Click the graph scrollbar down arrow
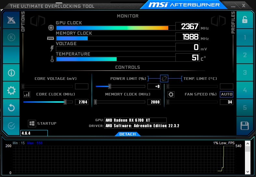The width and height of the screenshot is (256, 177). click(x=248, y=172)
